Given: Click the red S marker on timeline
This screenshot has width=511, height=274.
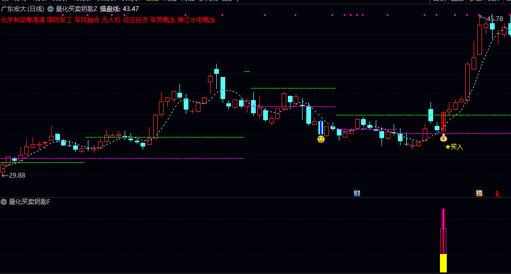Looking at the screenshot, I should (x=497, y=194).
